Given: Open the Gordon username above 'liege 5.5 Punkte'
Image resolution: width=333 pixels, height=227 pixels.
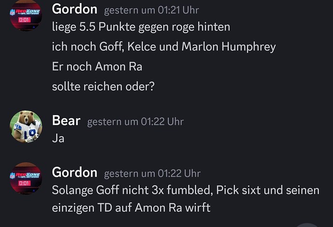Looking at the screenshot, I should [x=74, y=9].
